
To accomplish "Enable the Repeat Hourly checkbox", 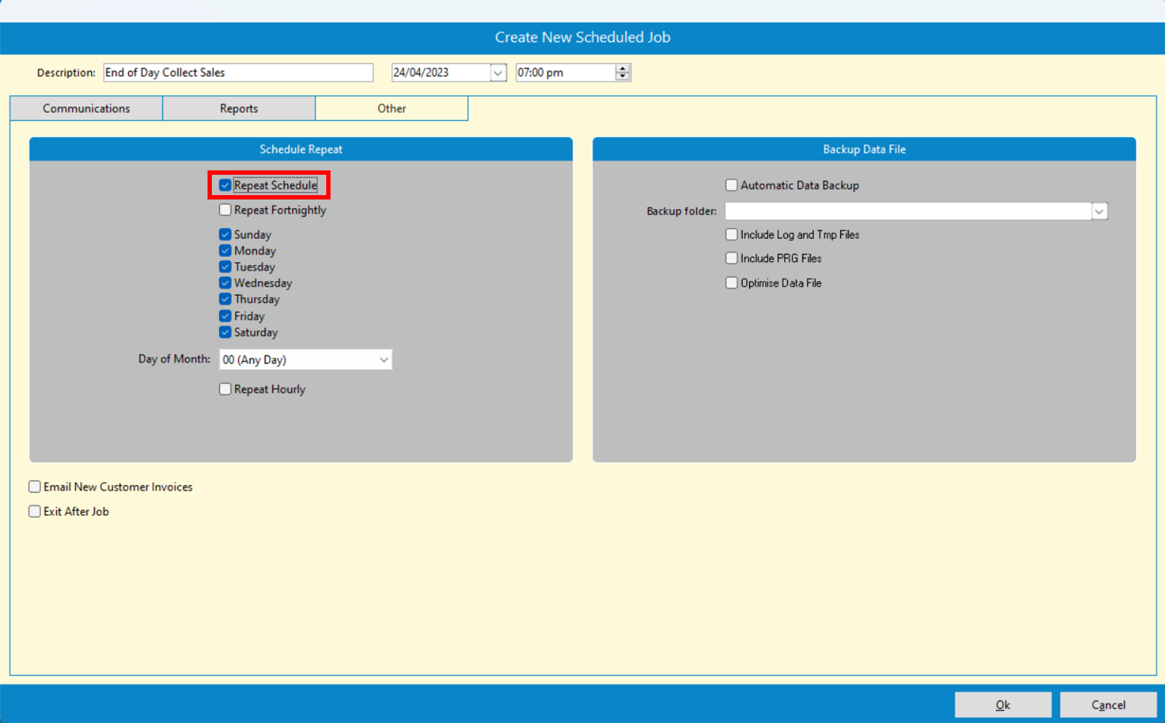I will point(226,390).
